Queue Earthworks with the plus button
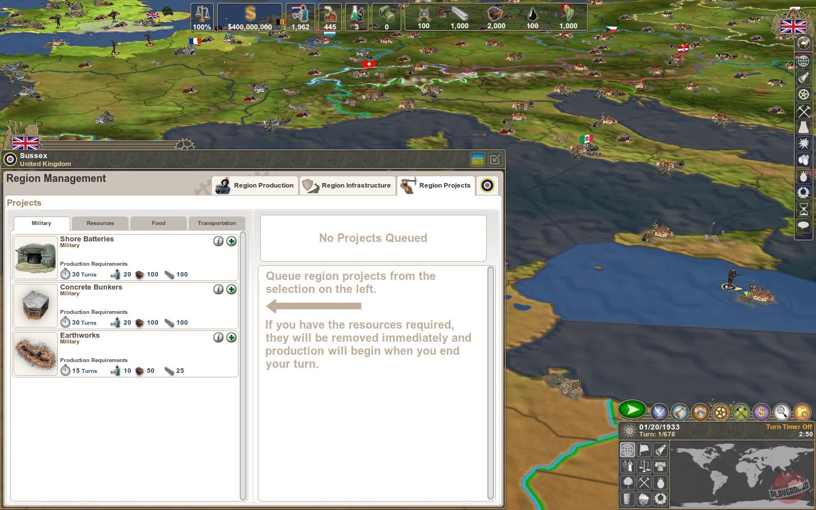The height and width of the screenshot is (510, 816). click(x=231, y=338)
